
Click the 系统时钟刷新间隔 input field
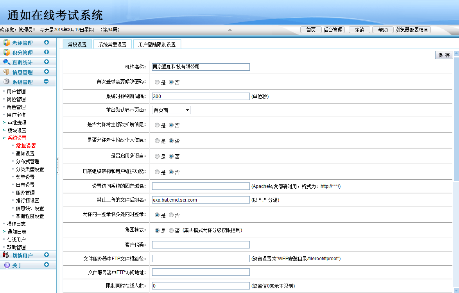201,96
